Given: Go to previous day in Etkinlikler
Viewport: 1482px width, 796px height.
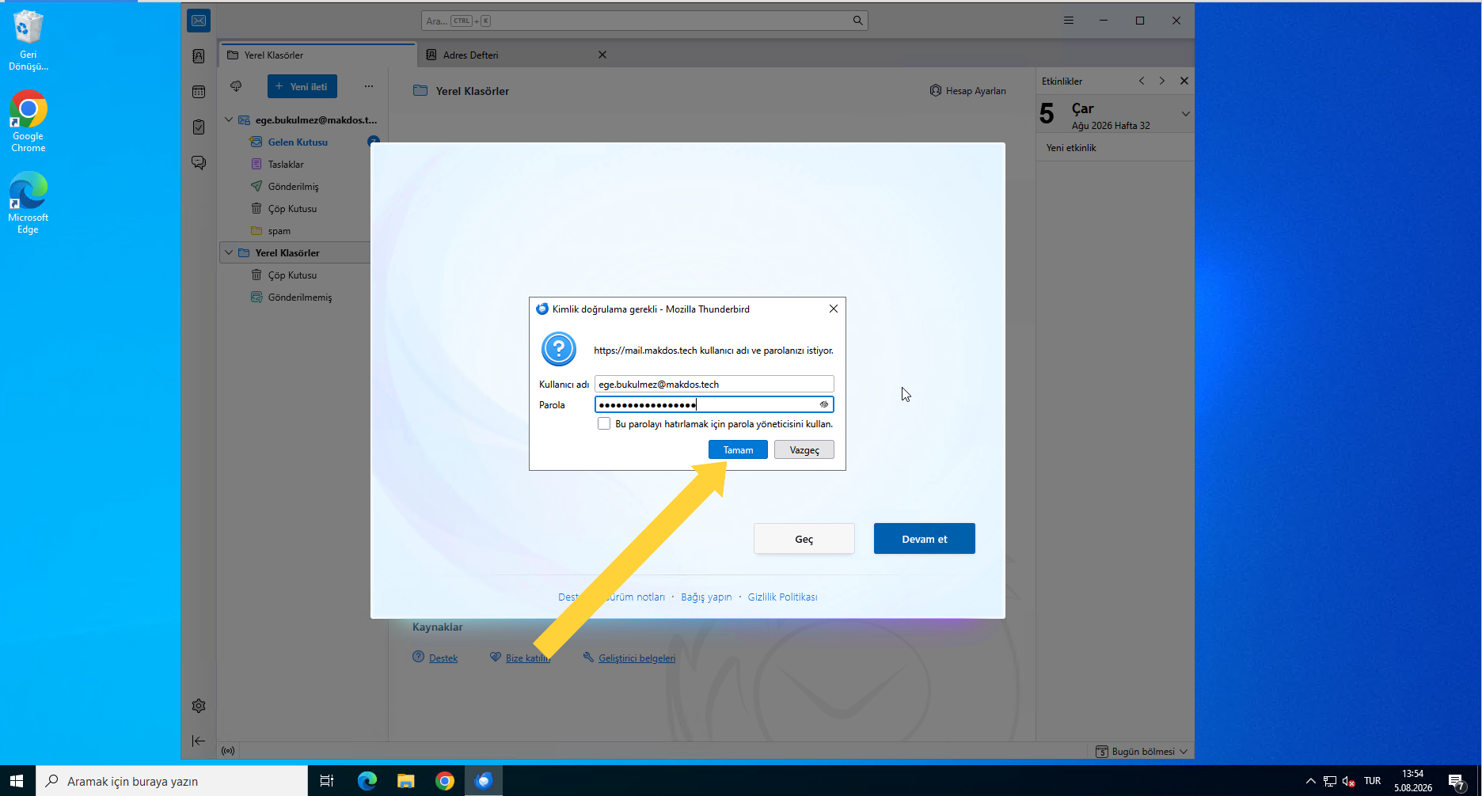Looking at the screenshot, I should (x=1142, y=81).
